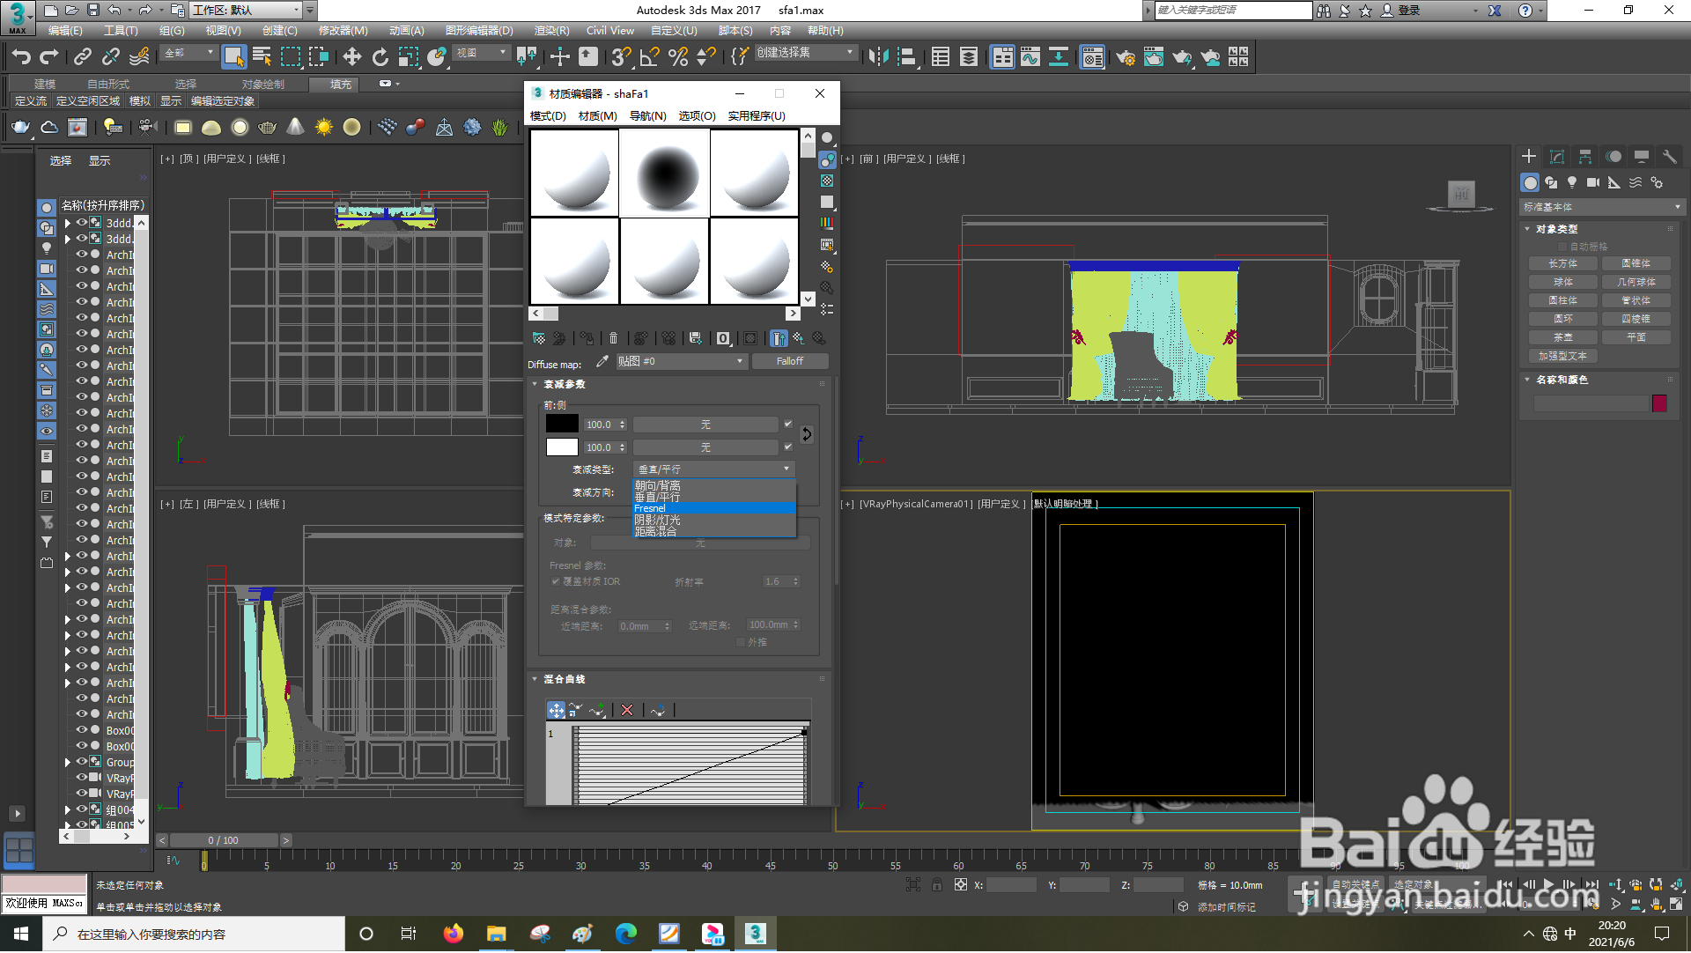The height and width of the screenshot is (953, 1691).
Task: Click the 球体 create button
Action: pyautogui.click(x=1563, y=282)
